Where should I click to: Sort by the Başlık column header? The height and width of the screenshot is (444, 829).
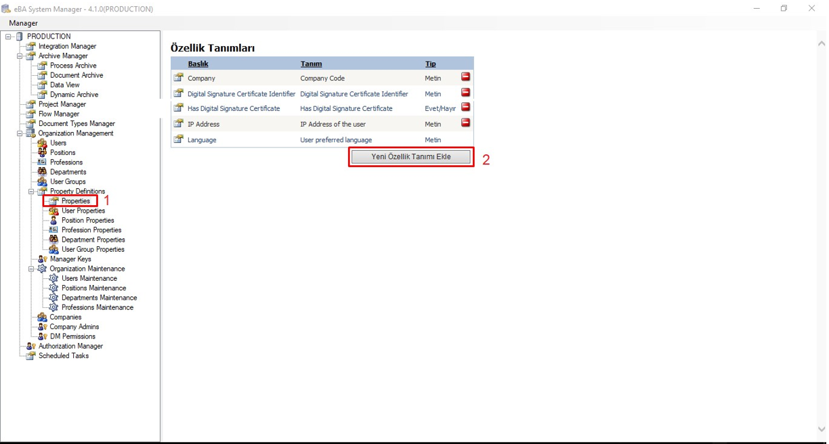coord(198,64)
